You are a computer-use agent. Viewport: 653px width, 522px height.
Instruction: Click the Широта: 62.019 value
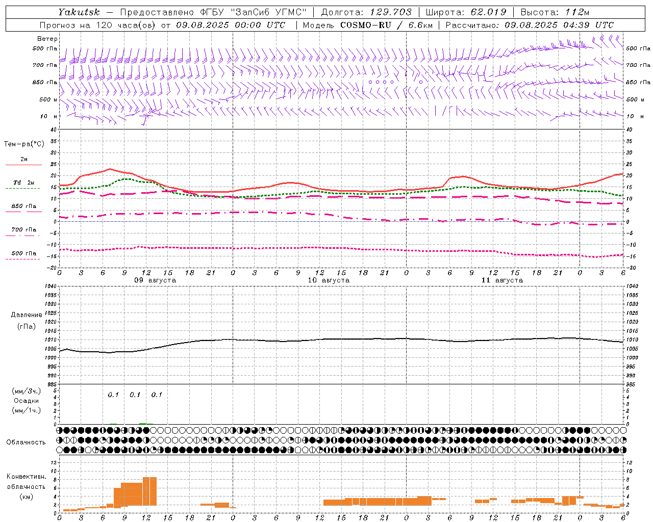(466, 12)
